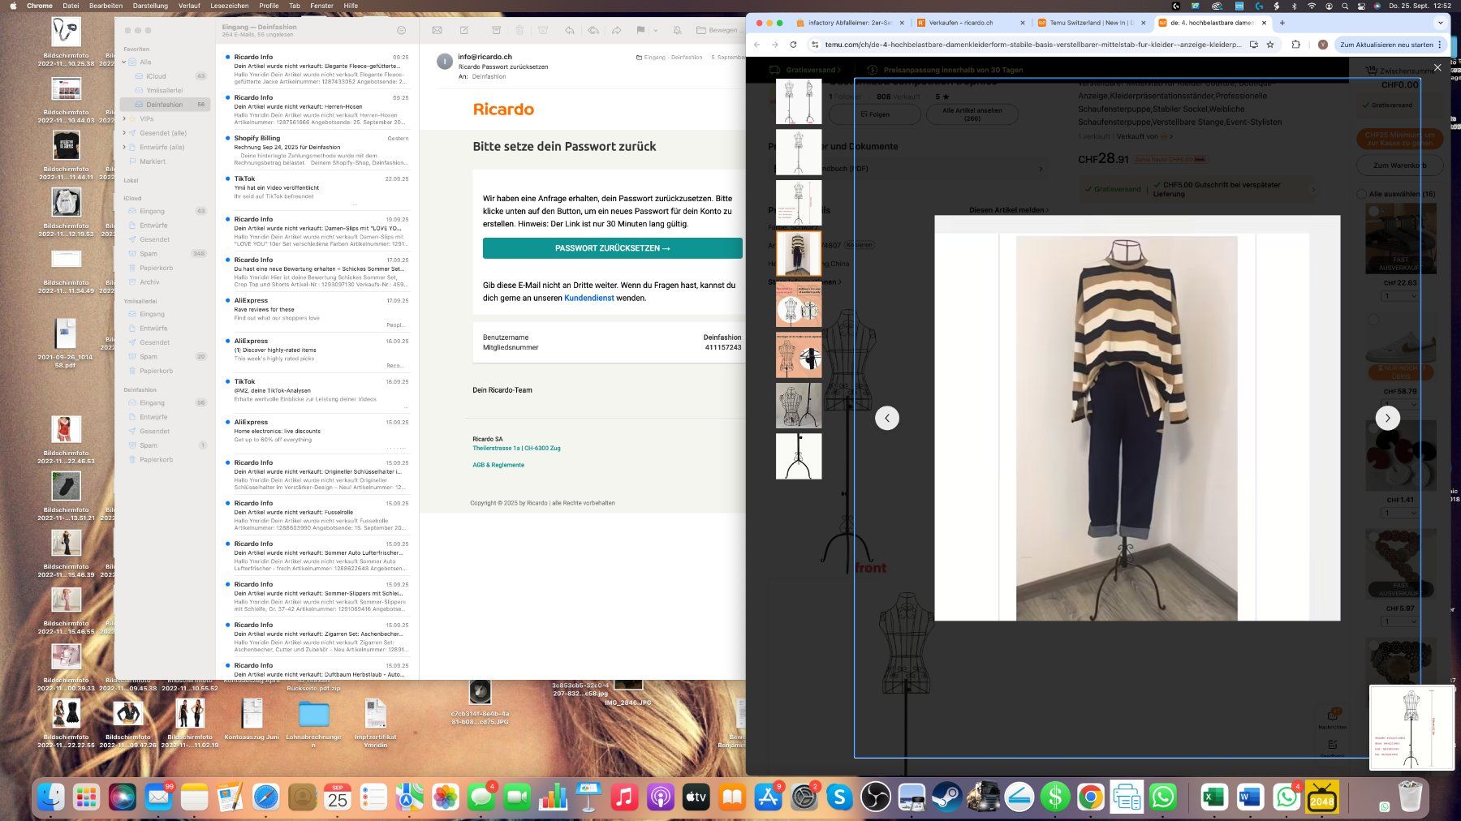Image resolution: width=1461 pixels, height=821 pixels.
Task: Open the Shopify Billing email in the list
Action: click(317, 150)
